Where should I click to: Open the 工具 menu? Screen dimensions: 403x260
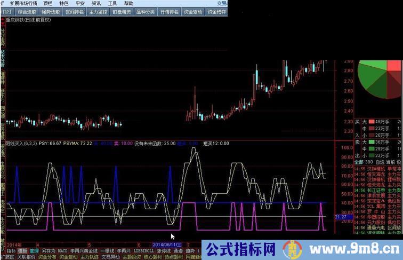click(112, 3)
